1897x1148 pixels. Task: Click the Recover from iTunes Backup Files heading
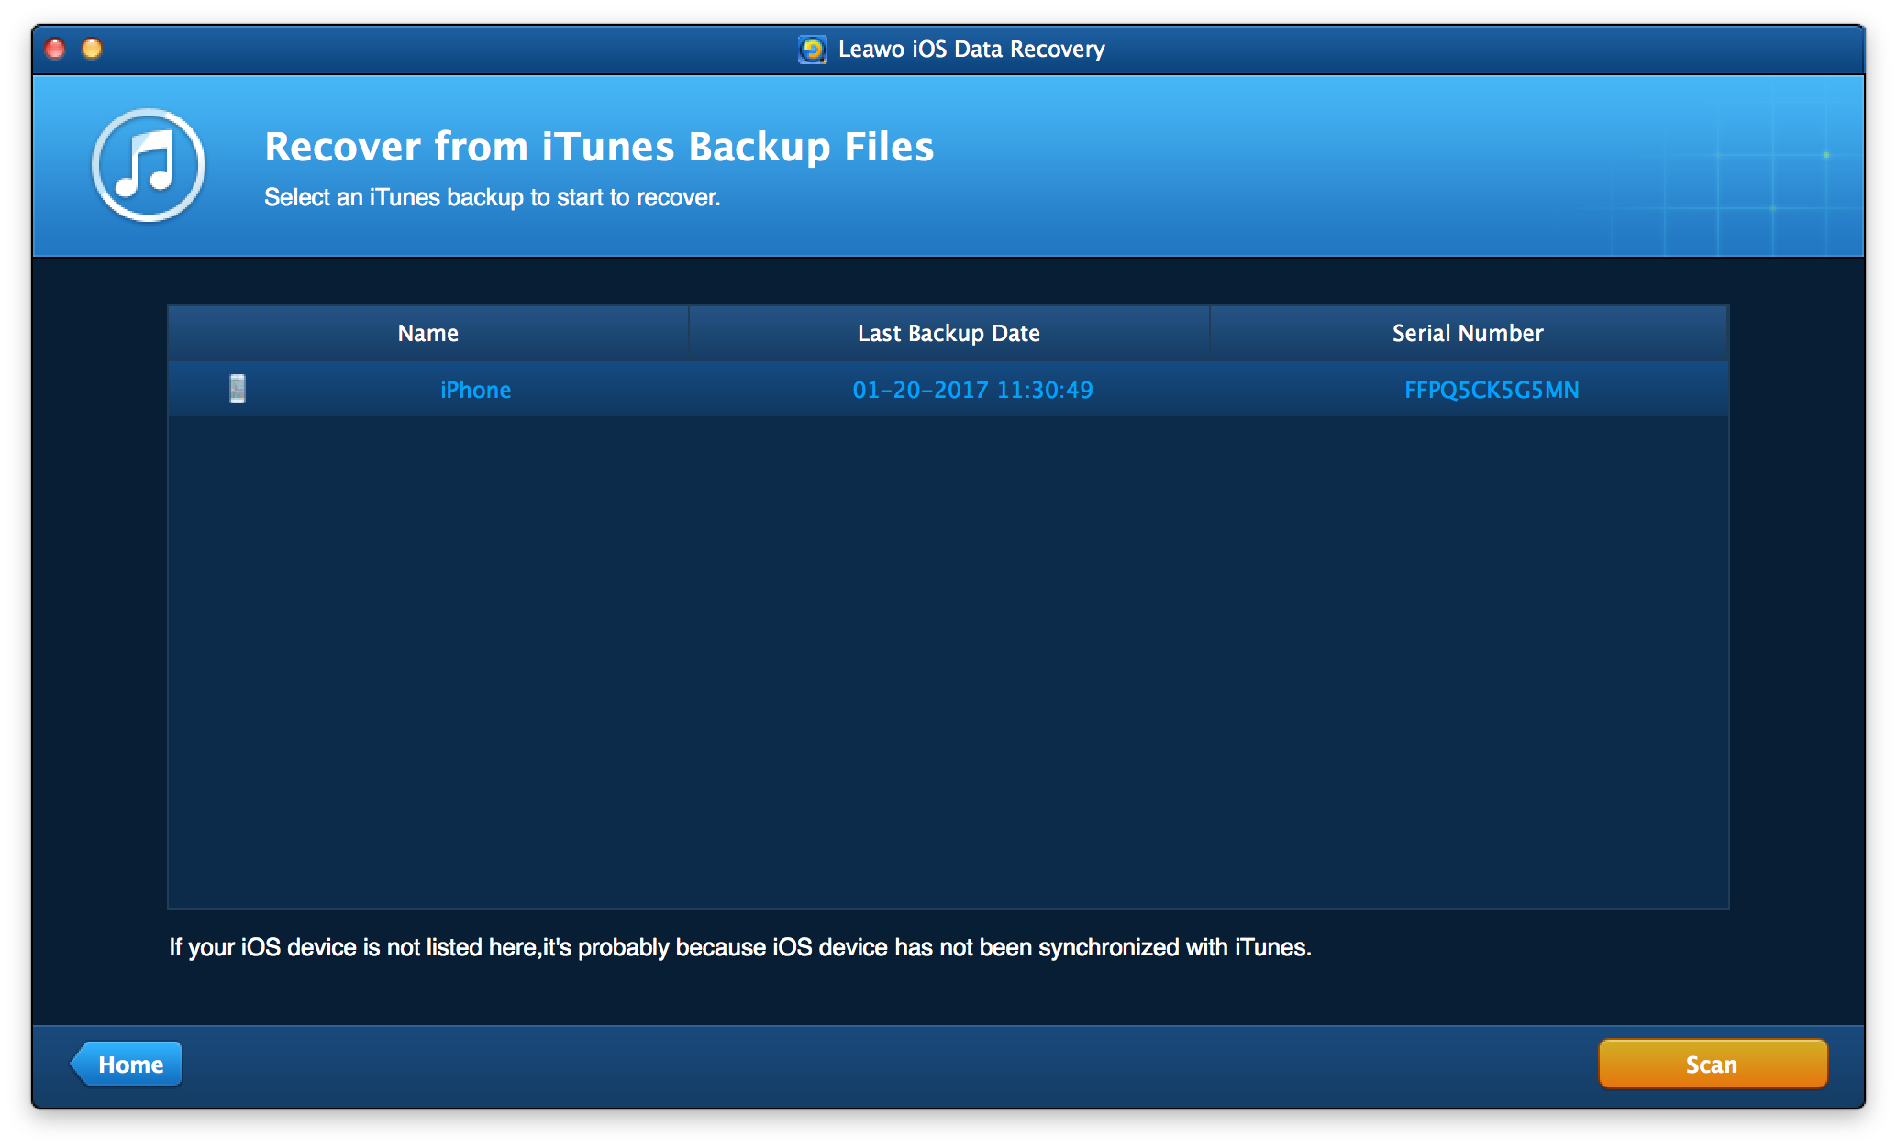click(599, 148)
